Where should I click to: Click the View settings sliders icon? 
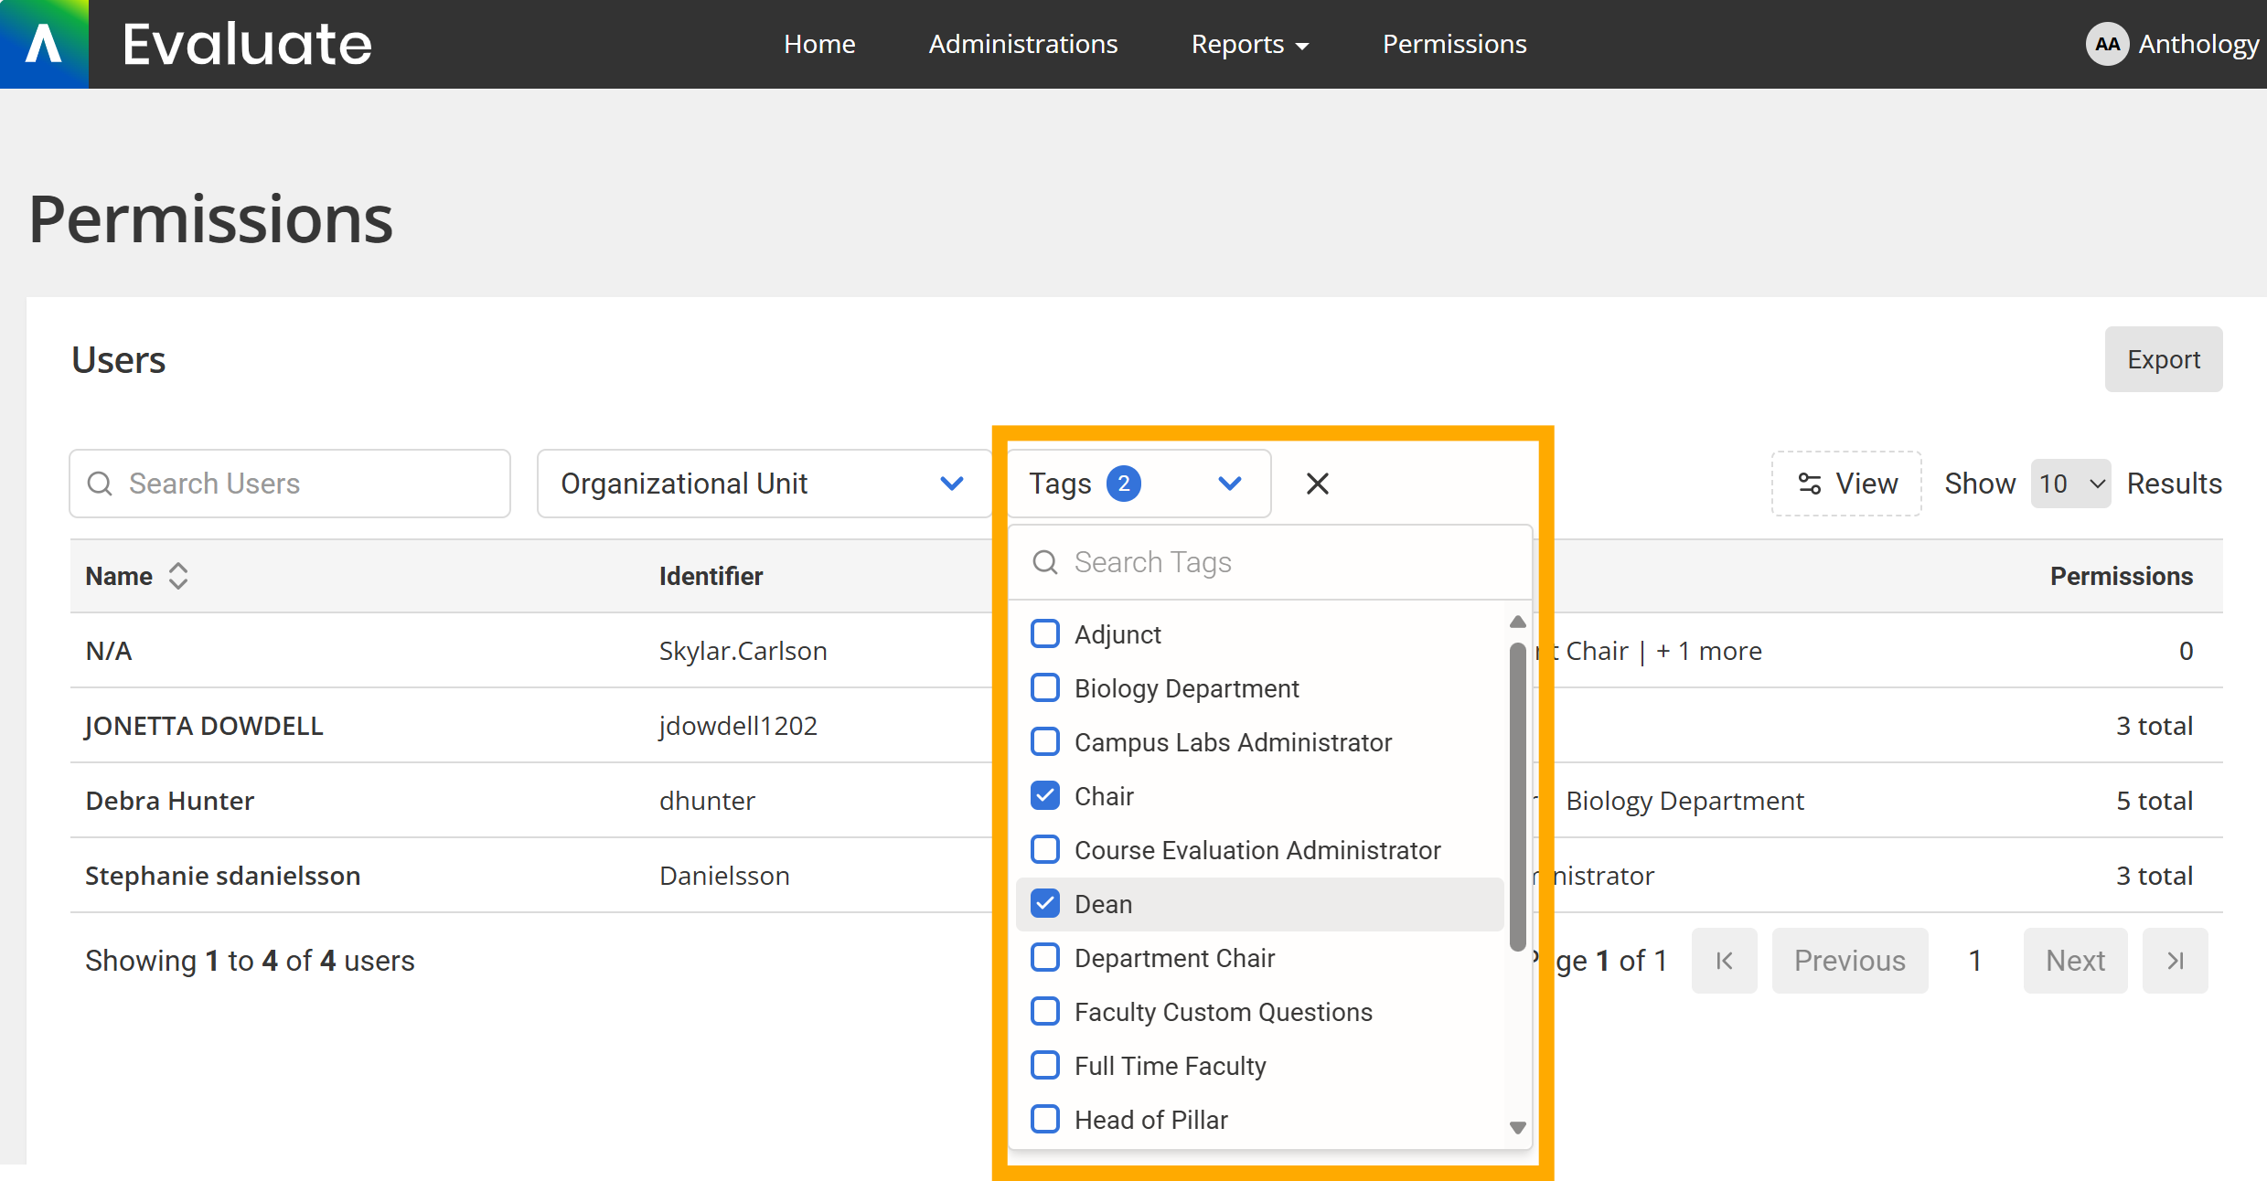point(1809,484)
